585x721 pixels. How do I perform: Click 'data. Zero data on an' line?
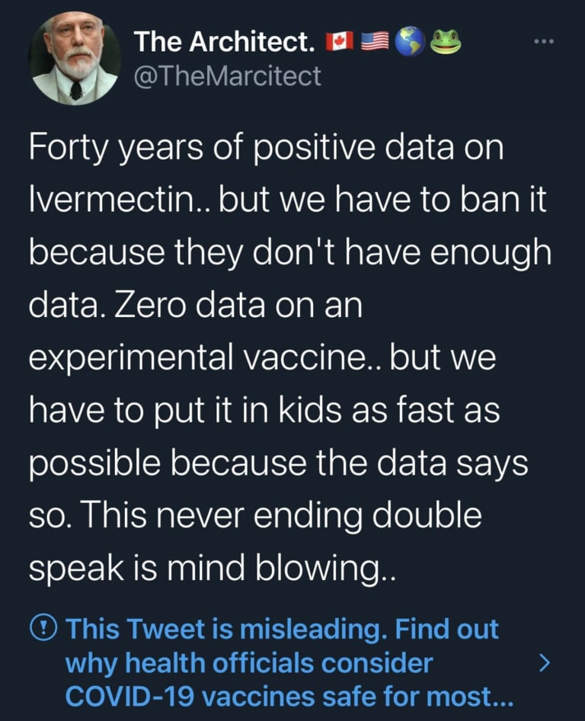click(193, 306)
